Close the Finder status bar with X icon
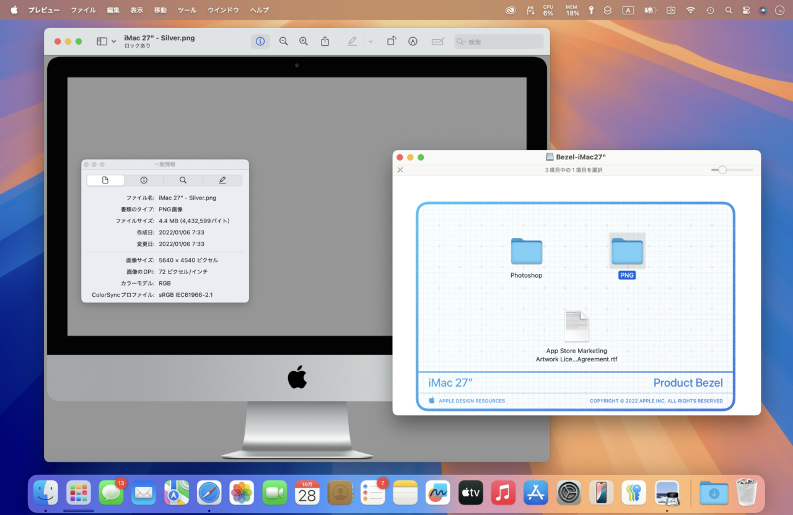This screenshot has width=793, height=515. pyautogui.click(x=400, y=170)
